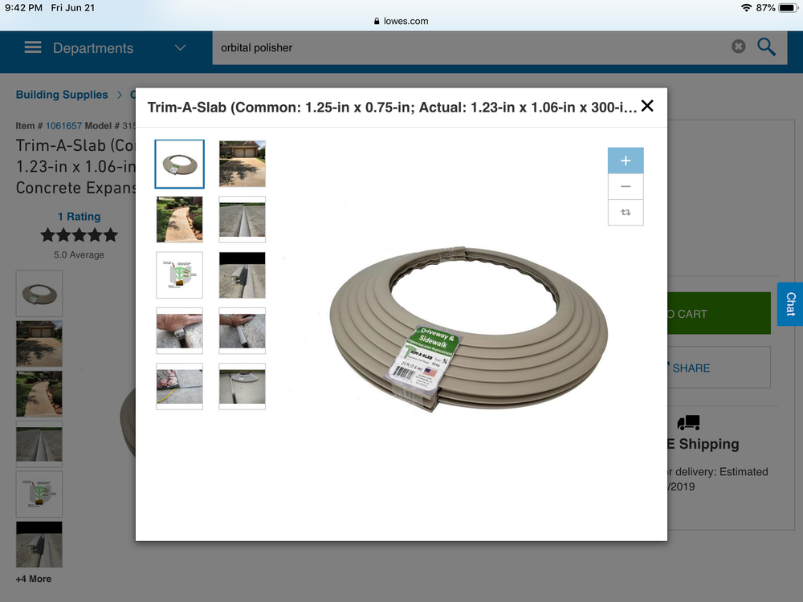Clear the search field text
The width and height of the screenshot is (803, 602).
pyautogui.click(x=738, y=47)
